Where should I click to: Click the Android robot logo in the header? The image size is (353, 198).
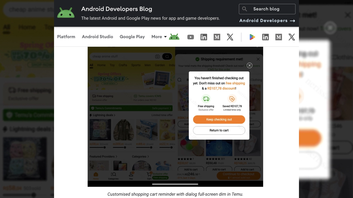pos(66,12)
